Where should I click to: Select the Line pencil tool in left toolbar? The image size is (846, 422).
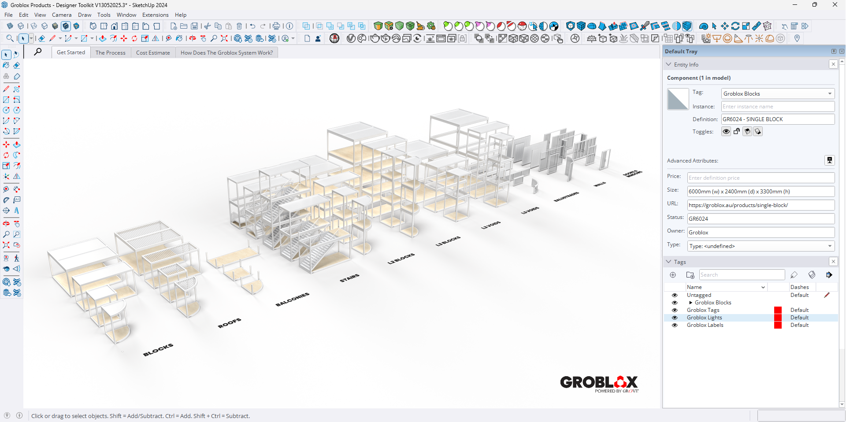point(6,89)
